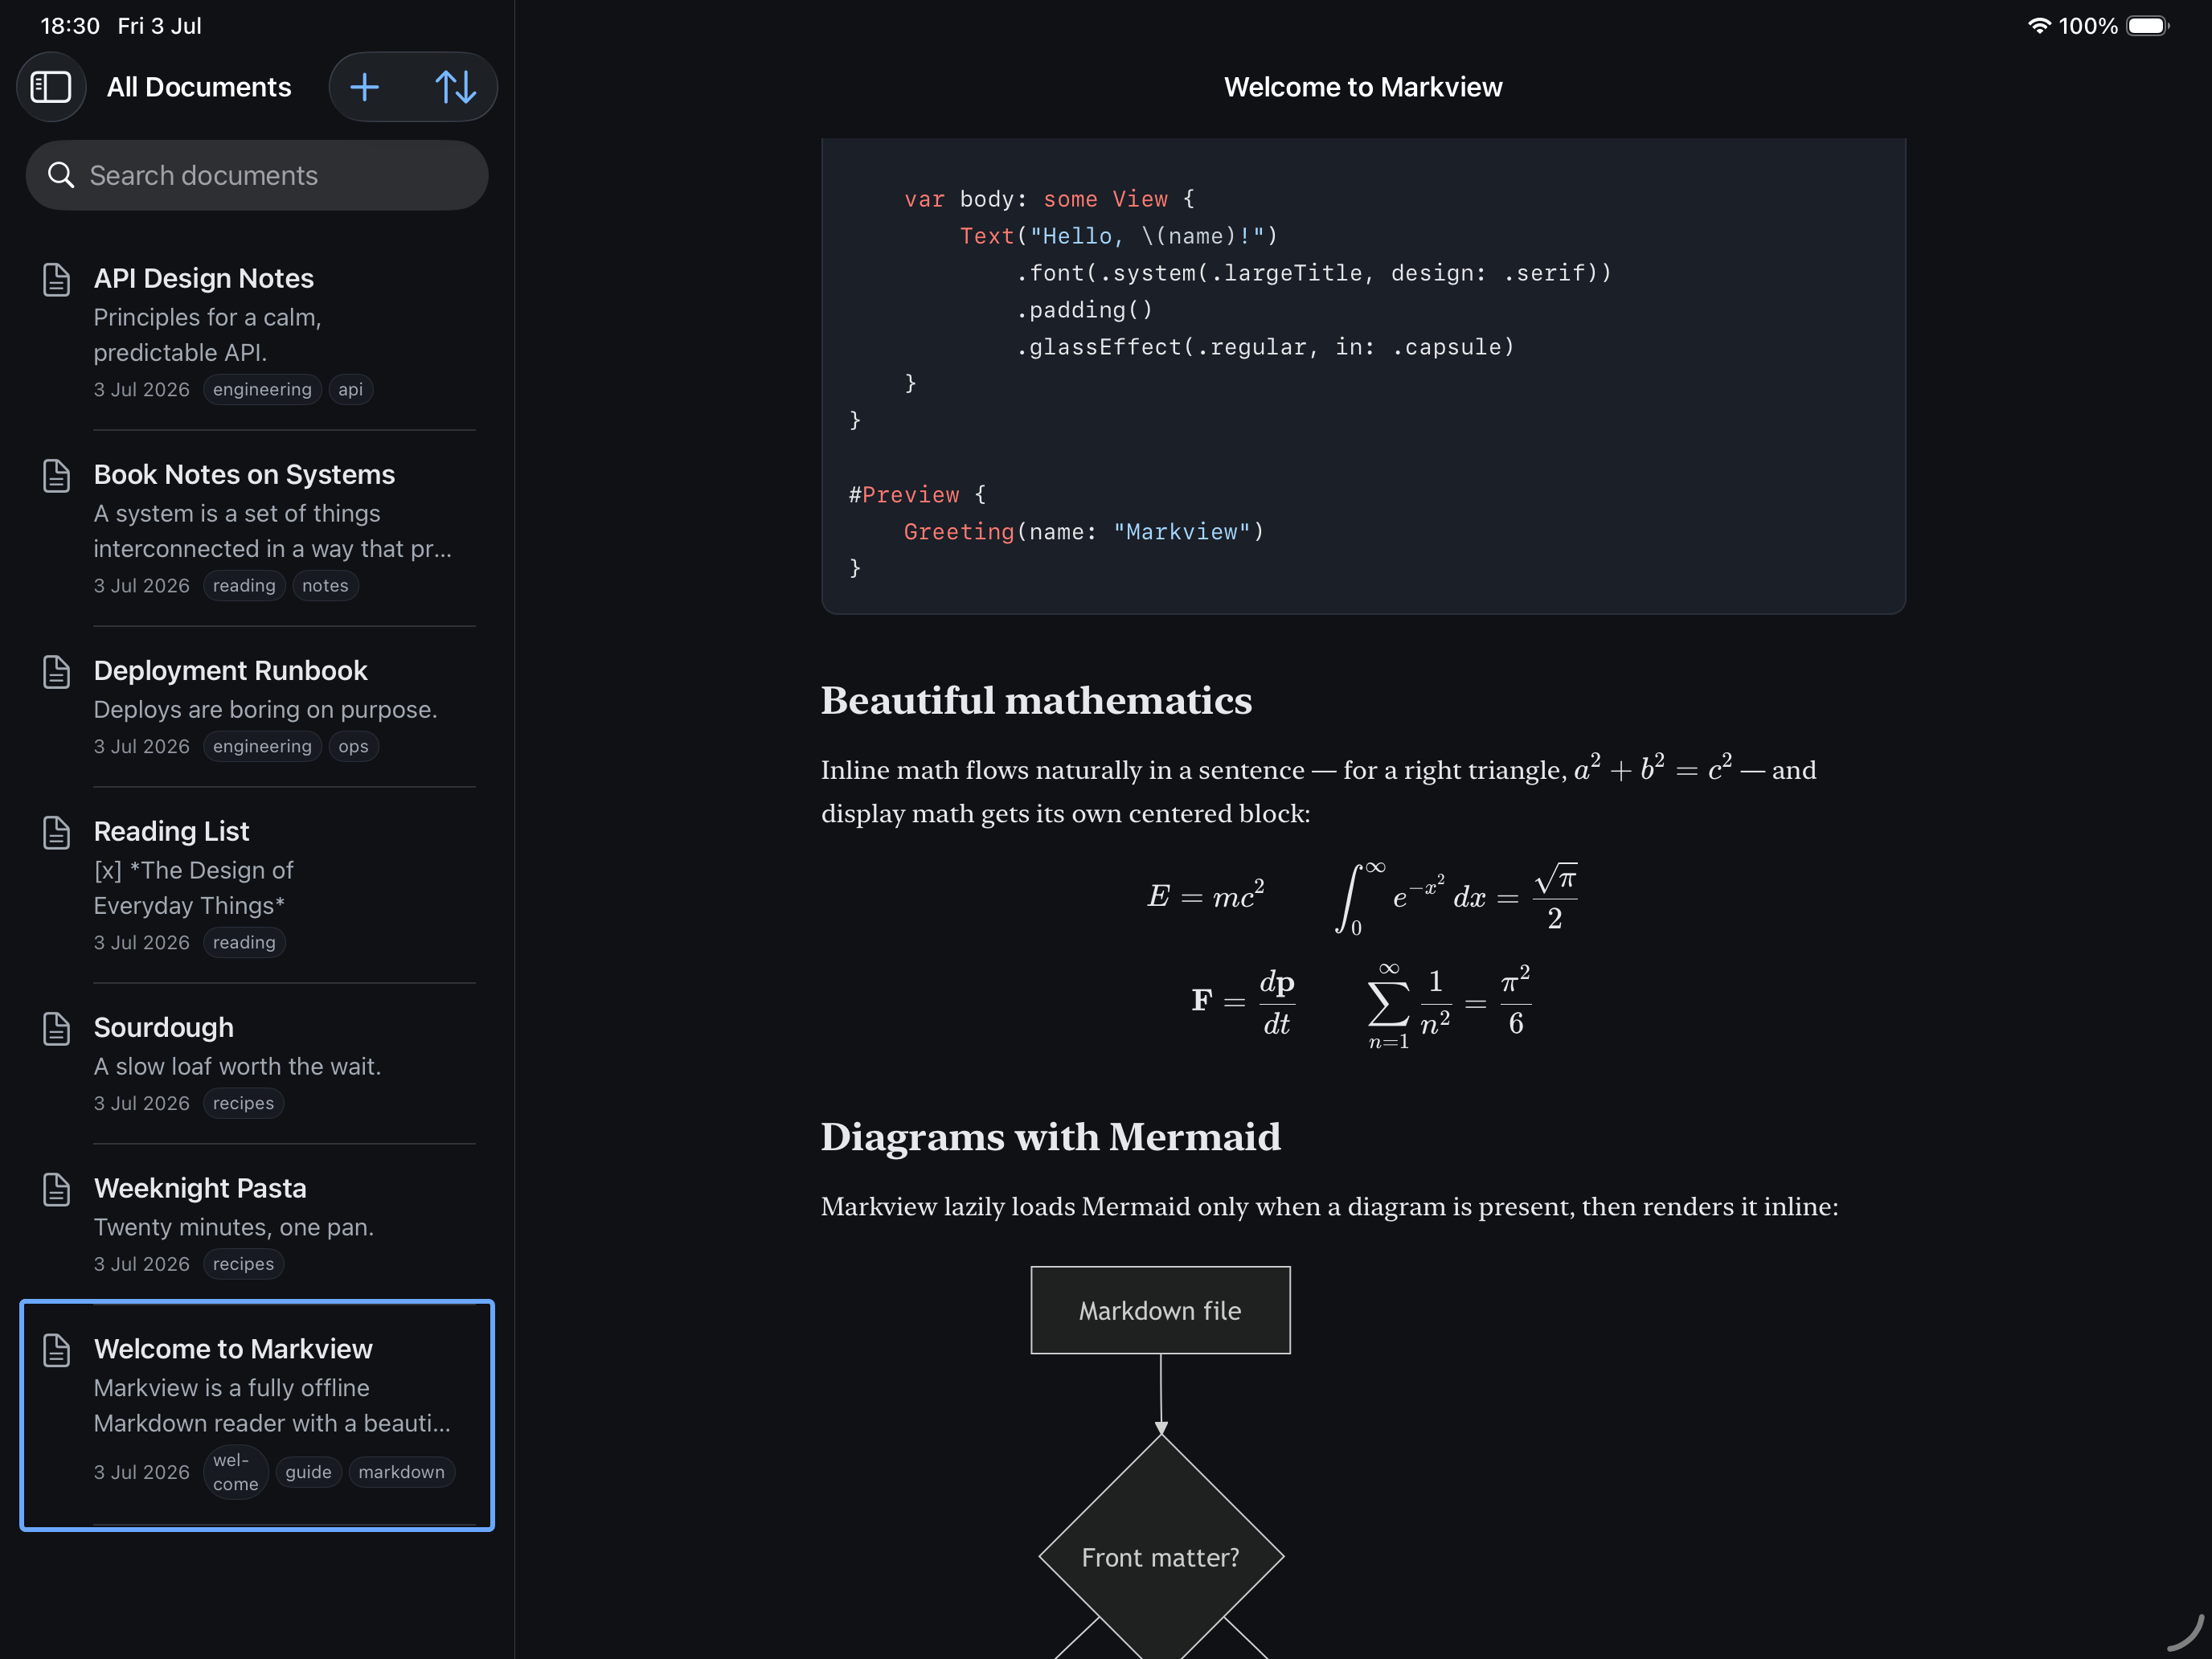This screenshot has width=2212, height=1659.
Task: Open the Weeknight Pasta document
Action: click(x=257, y=1225)
